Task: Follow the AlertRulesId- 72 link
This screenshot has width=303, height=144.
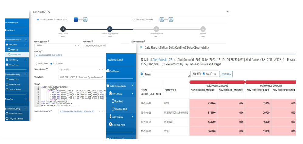Action: click(x=162, y=60)
